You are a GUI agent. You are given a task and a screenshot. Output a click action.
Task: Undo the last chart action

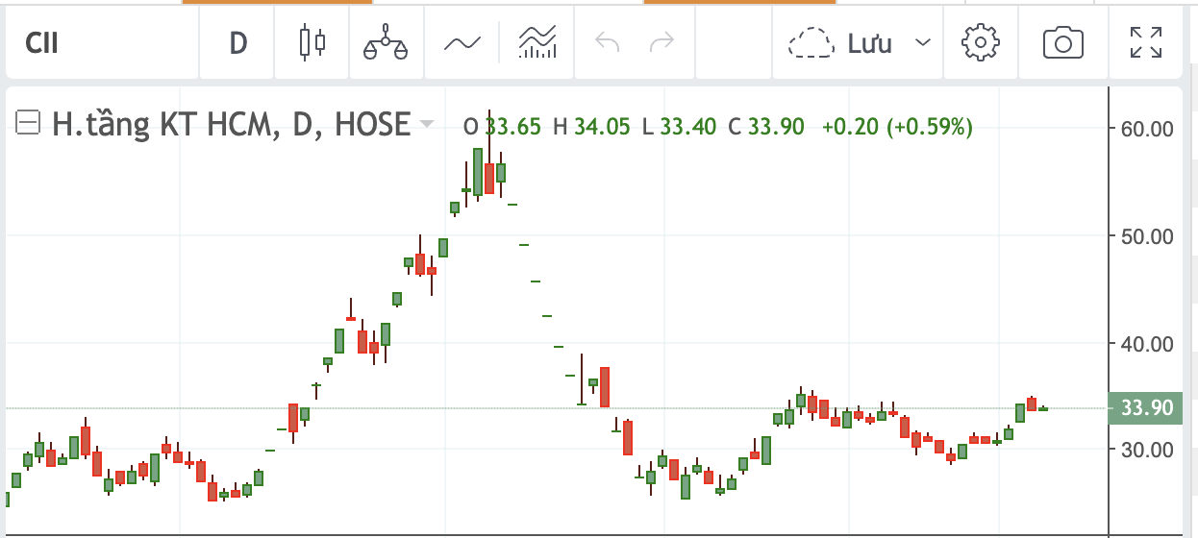608,43
